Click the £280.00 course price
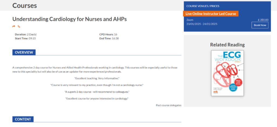This screenshot has width=277, height=127. (x=263, y=20)
